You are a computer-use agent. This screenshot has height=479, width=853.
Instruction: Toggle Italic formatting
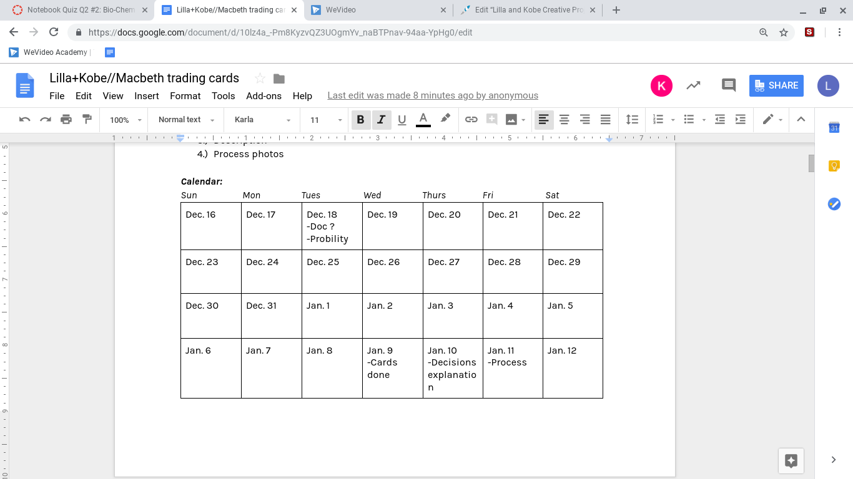click(381, 120)
